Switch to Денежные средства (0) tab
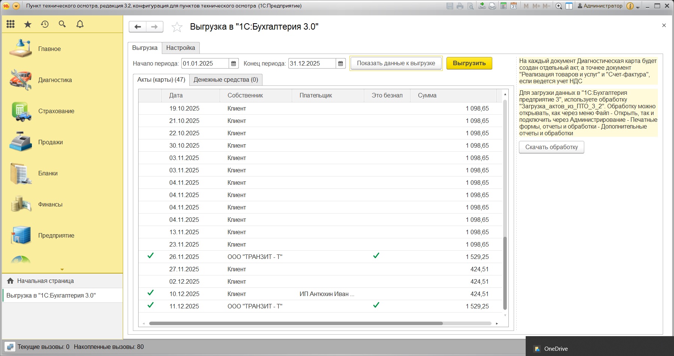 tap(226, 80)
